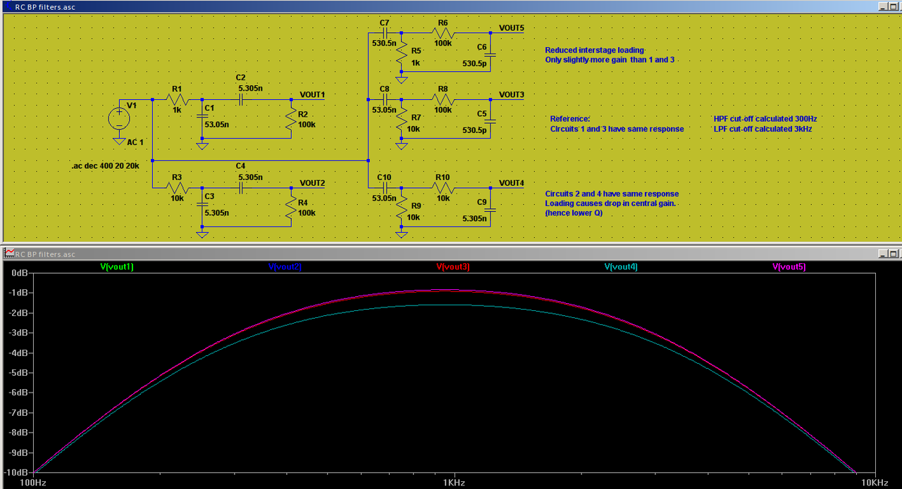This screenshot has width=902, height=489.
Task: Select the VOUT1 net label
Action: [x=312, y=94]
